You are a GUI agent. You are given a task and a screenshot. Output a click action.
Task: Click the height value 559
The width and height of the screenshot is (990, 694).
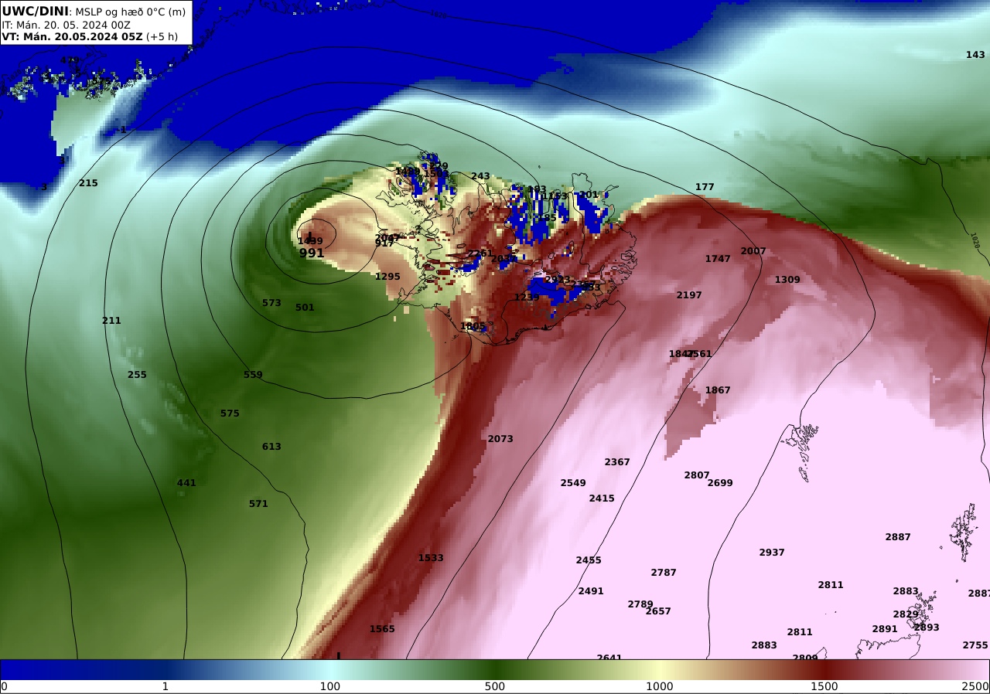pos(253,375)
